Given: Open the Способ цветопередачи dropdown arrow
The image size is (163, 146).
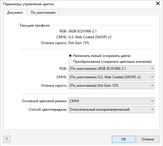Looking at the screenshot, I should click(152, 109).
